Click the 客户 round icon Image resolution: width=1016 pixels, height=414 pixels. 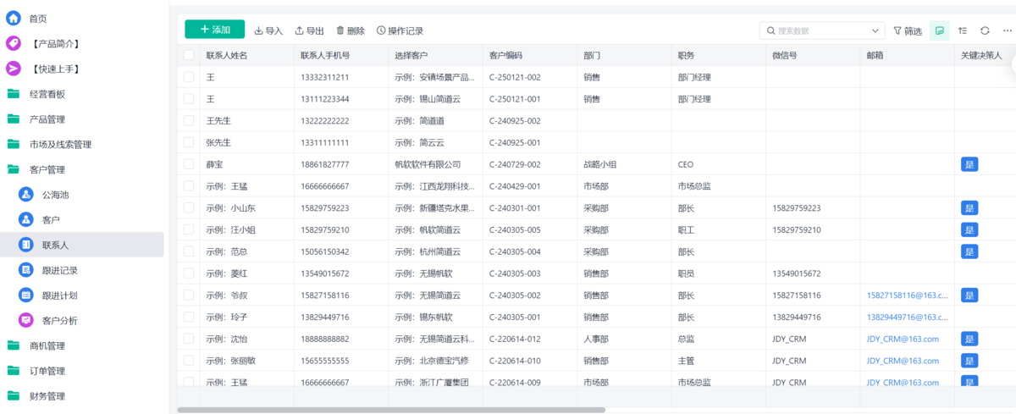click(26, 220)
